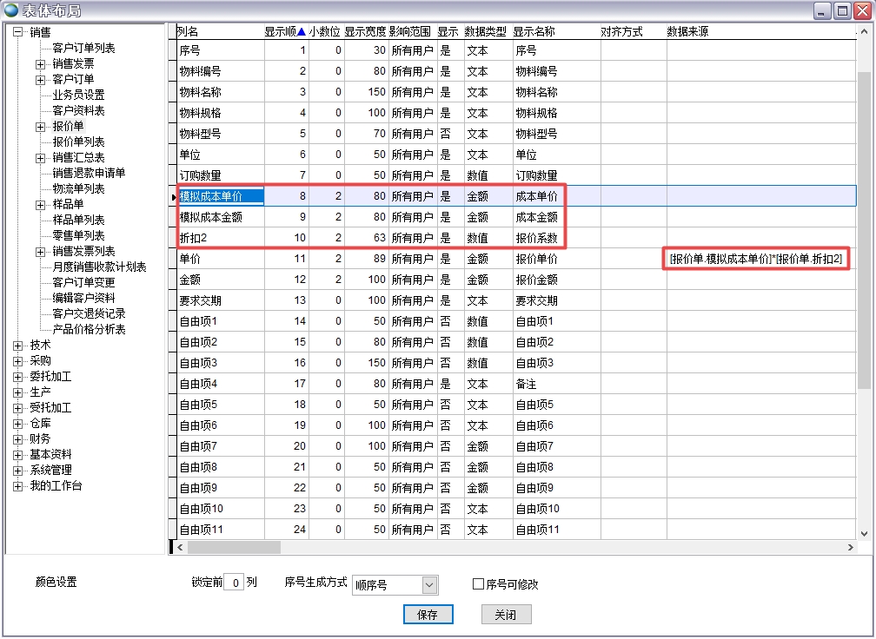Collapse the 销售 root node
The image size is (876, 639).
point(17,33)
